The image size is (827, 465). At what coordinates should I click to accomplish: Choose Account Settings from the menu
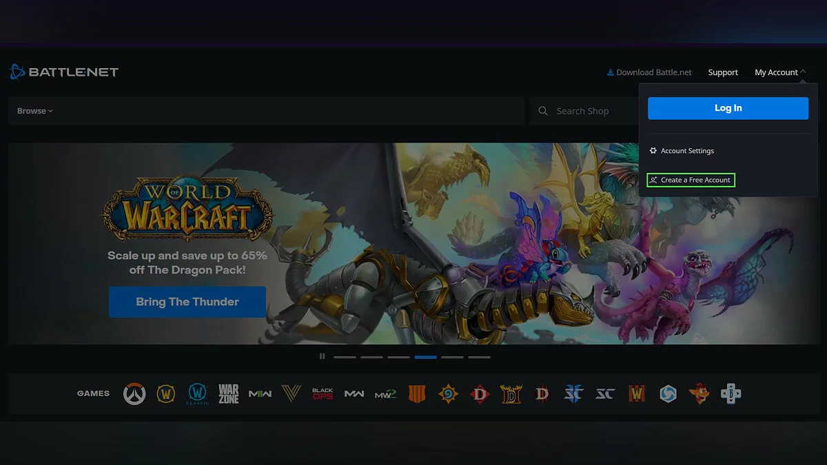pyautogui.click(x=686, y=151)
